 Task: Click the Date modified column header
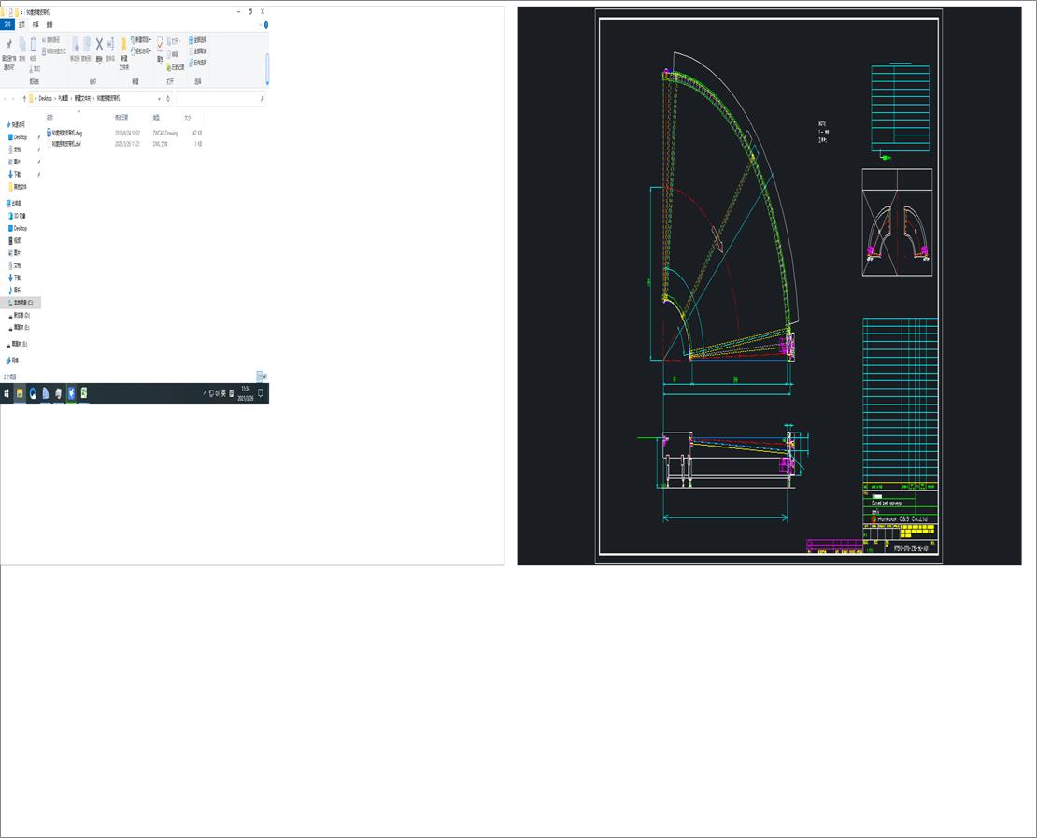coord(121,117)
